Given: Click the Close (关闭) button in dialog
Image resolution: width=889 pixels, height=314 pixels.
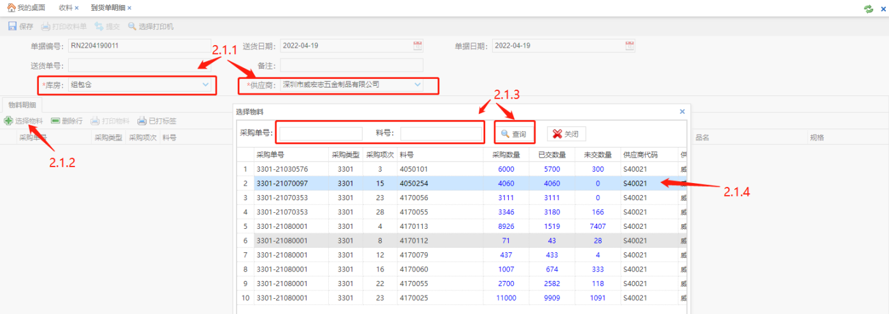Looking at the screenshot, I should (566, 134).
